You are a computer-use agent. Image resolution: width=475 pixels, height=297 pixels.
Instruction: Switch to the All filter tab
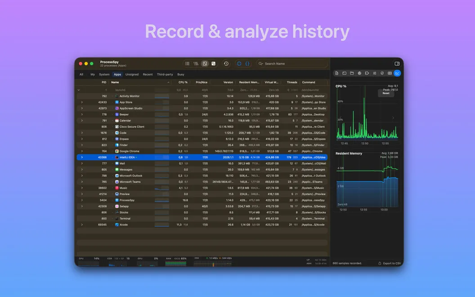click(81, 75)
